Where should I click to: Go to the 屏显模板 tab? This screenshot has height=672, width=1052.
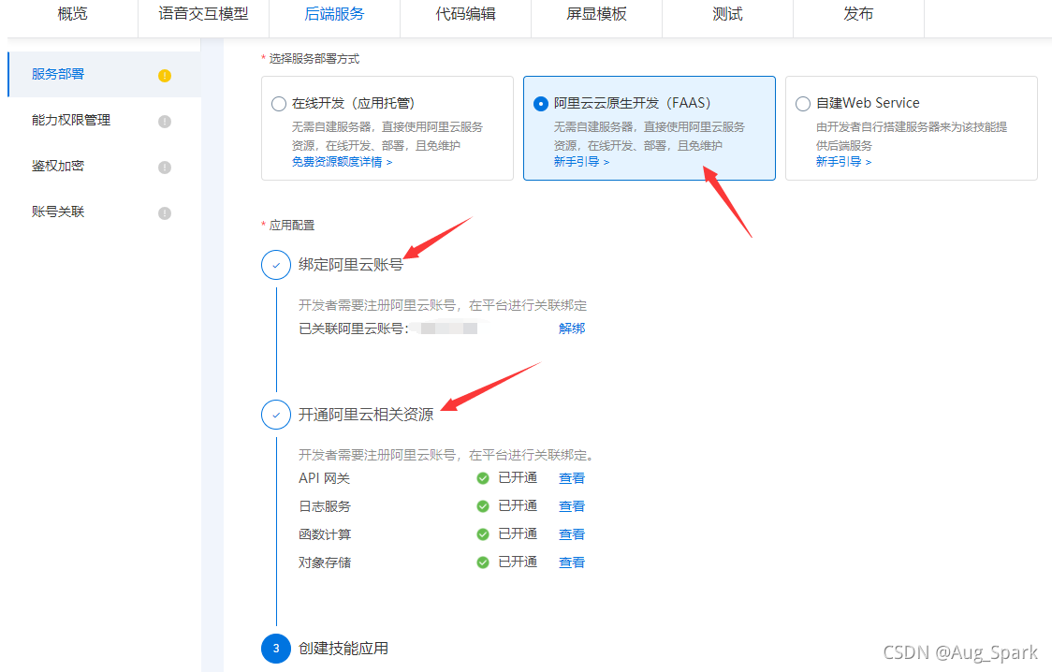596,14
